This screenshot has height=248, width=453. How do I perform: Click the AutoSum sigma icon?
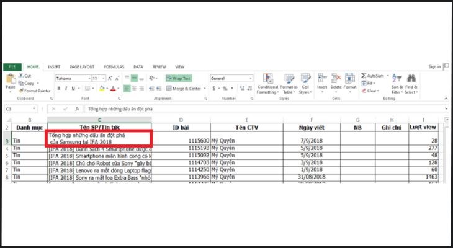coord(364,75)
